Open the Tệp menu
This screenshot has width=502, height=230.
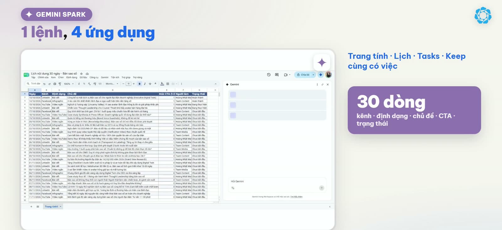click(x=33, y=78)
